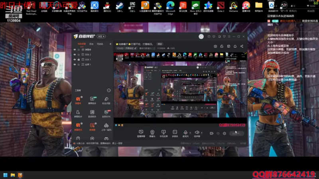Viewport: 319px width, 179px height.
Task: Click the Douyu announcement text in status bar
Action: coord(99,143)
